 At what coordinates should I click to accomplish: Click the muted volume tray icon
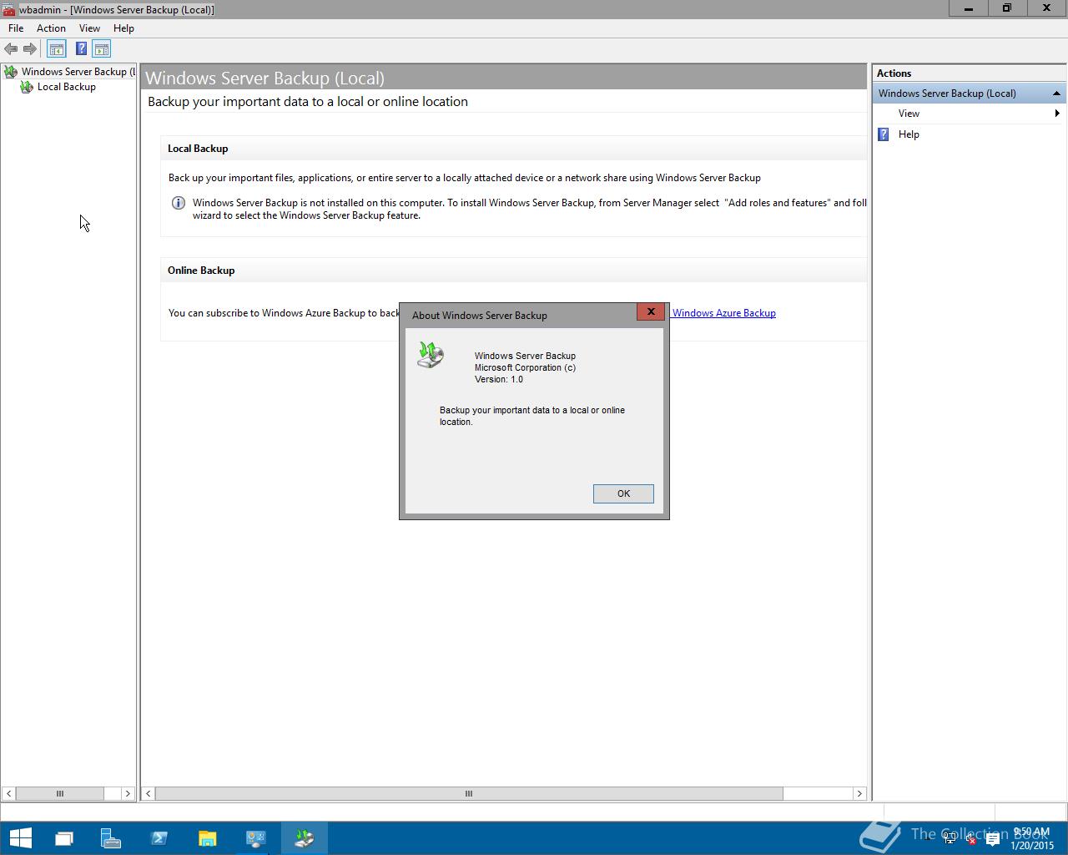tap(970, 839)
